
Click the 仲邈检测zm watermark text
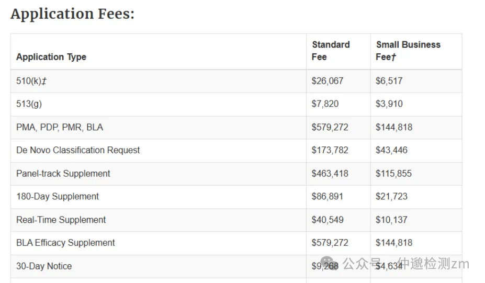pyautogui.click(x=433, y=264)
